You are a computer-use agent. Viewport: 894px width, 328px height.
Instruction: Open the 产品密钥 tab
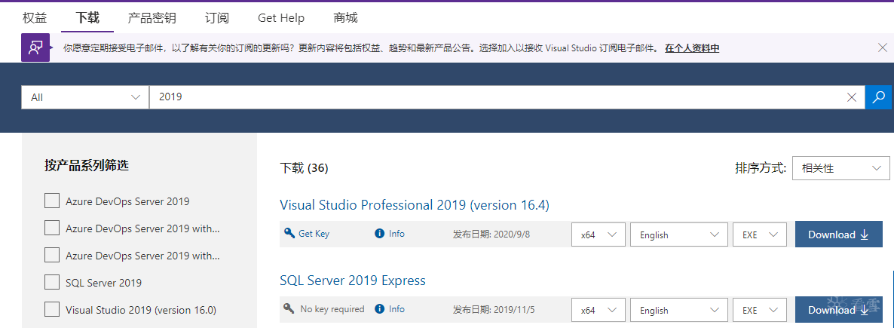point(152,17)
